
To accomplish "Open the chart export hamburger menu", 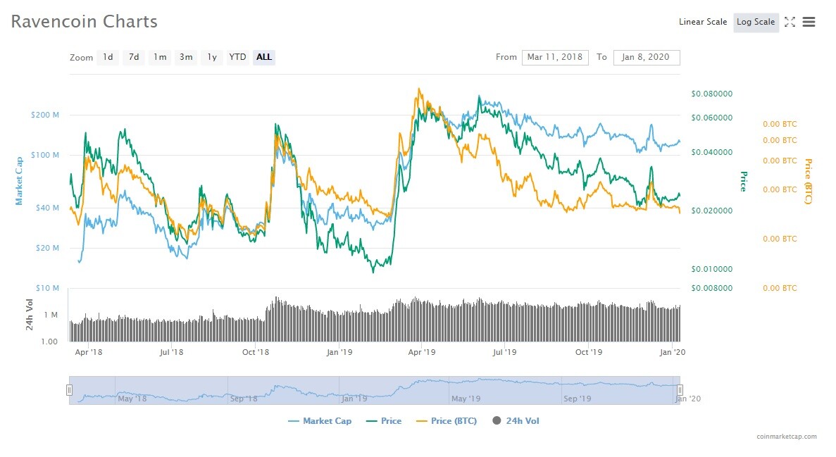I will pyautogui.click(x=809, y=22).
